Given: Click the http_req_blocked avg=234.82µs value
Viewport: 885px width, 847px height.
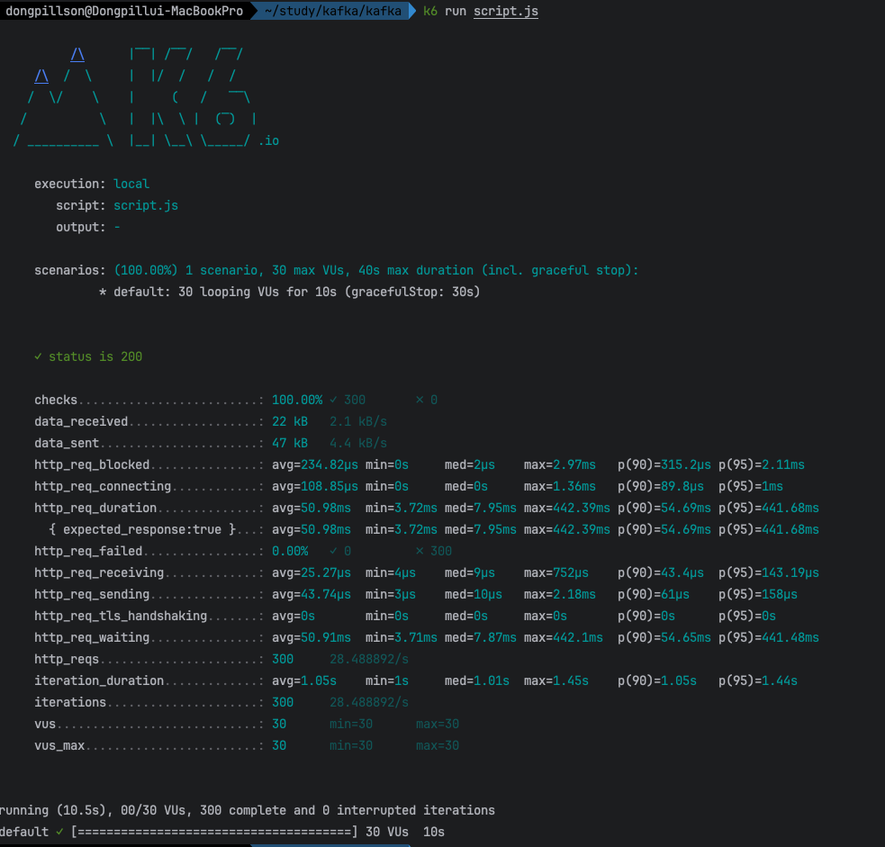Looking at the screenshot, I should pyautogui.click(x=315, y=465).
